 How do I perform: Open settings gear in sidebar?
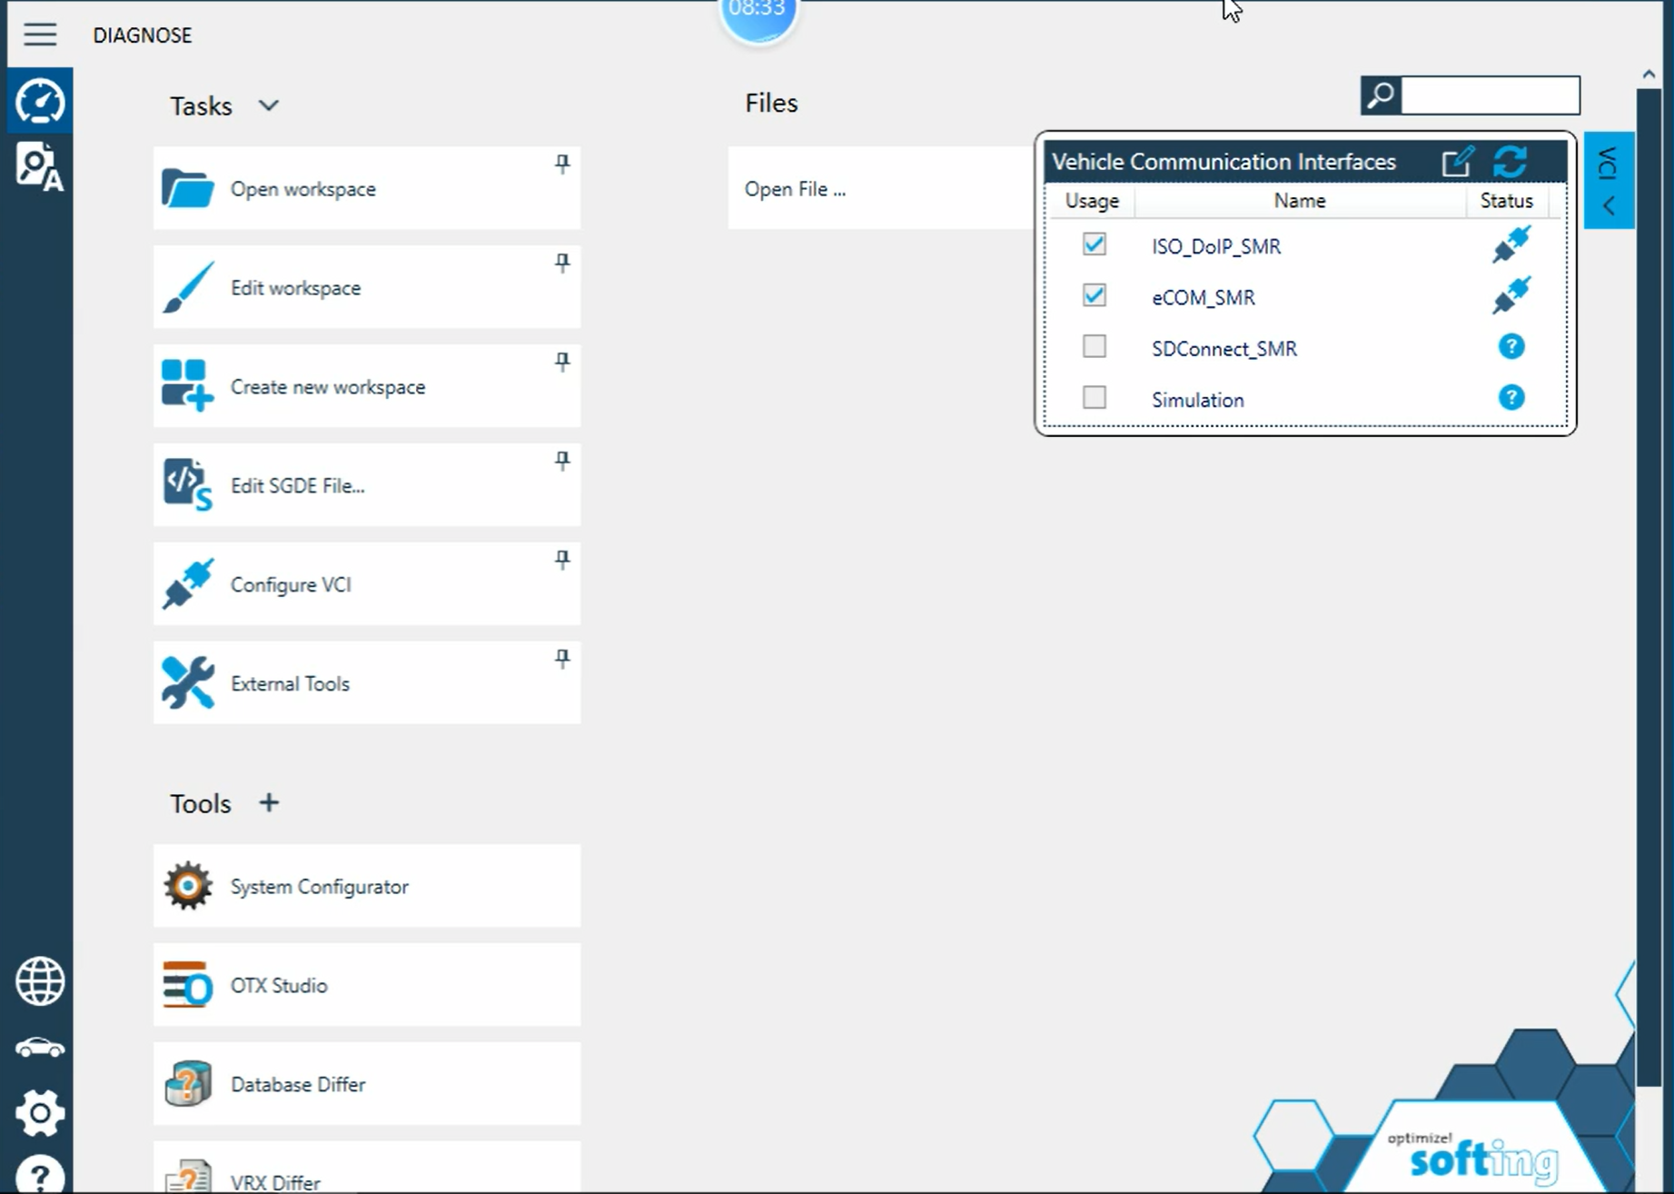40,1113
